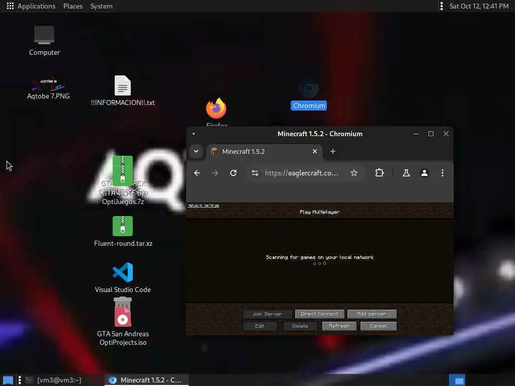Screen dimensions: 515x386
Task: Click the Refresh server list button
Action: pos(339,326)
